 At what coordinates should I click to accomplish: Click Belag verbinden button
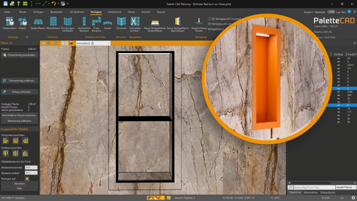click(x=19, y=92)
